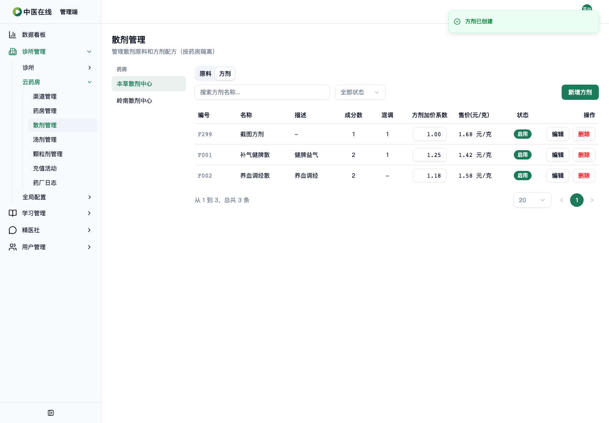This screenshot has width=609, height=423.
Task: Open 充值活动 in sidebar
Action: 63,168
